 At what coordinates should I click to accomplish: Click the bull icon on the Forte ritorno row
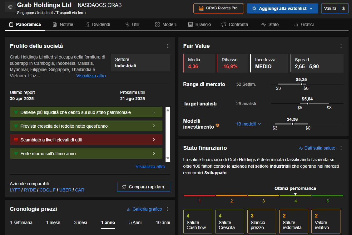pyautogui.click(x=16, y=154)
